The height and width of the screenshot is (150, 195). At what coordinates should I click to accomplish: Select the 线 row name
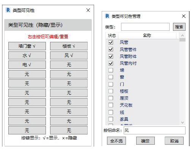[x=122, y=112]
